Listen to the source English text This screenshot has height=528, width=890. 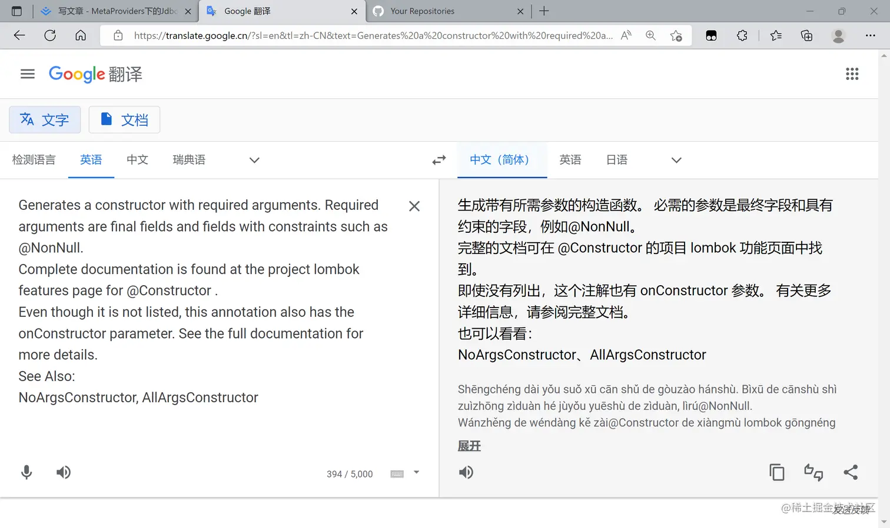(64, 472)
